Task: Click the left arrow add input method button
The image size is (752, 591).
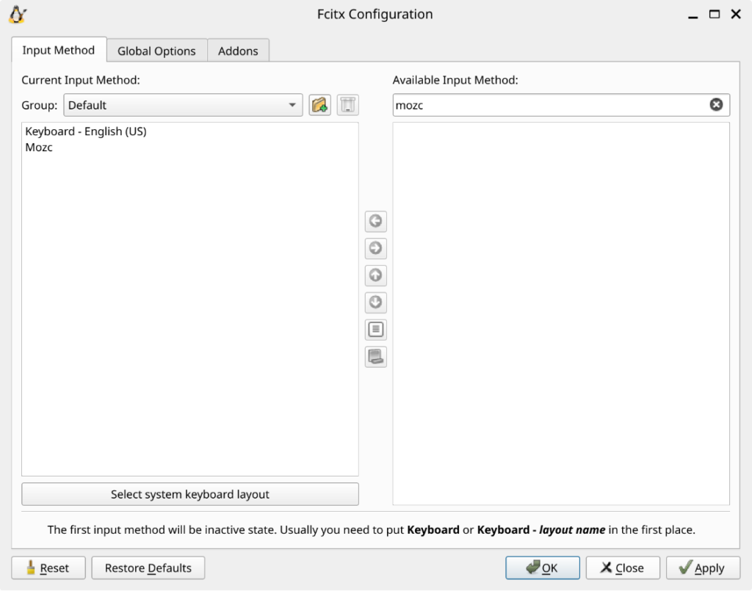Action: point(375,221)
